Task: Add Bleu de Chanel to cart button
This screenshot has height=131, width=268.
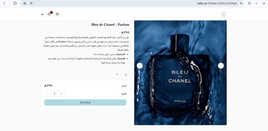Action: point(85,102)
